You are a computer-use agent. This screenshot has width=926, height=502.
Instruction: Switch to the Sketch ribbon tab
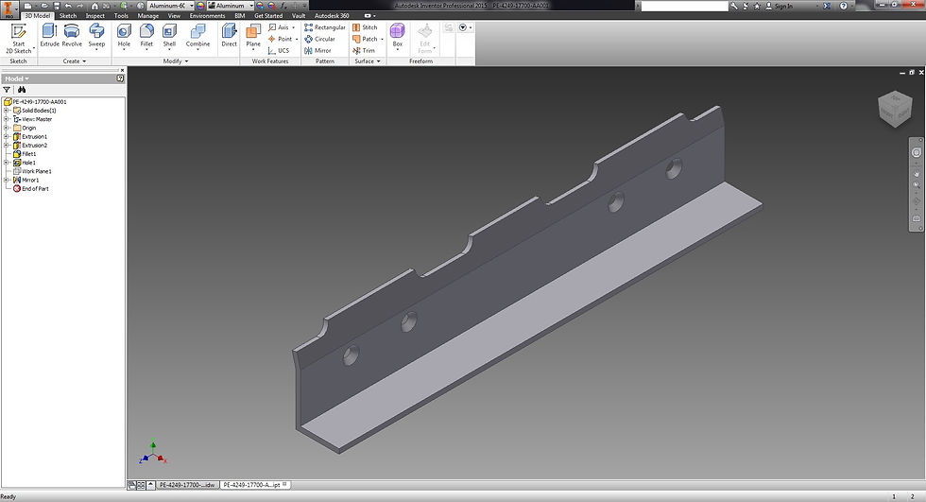[x=68, y=16]
